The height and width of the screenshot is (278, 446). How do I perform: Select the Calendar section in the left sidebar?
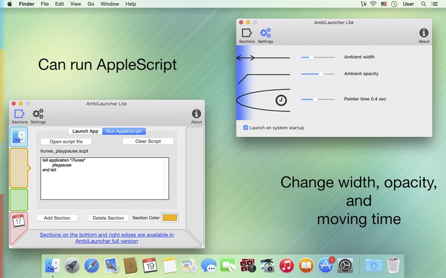coord(19,221)
